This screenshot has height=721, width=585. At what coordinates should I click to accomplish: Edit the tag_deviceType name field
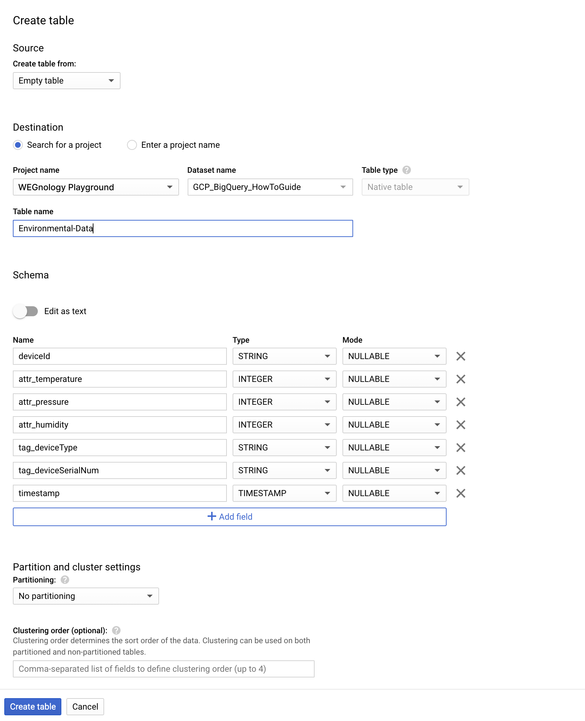pyautogui.click(x=120, y=448)
